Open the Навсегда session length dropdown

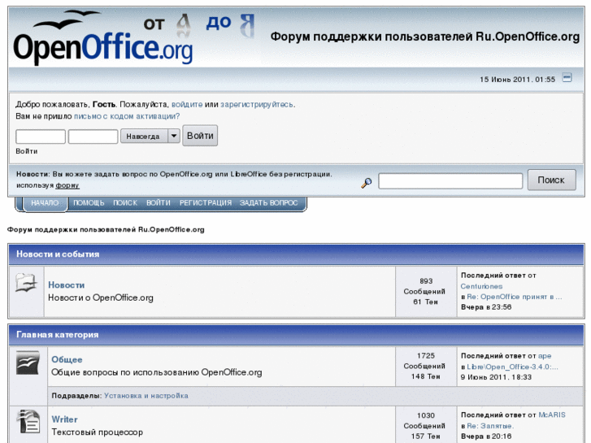pos(150,136)
